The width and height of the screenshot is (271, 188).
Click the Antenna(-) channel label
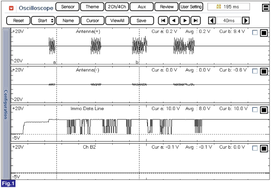[x=87, y=70]
